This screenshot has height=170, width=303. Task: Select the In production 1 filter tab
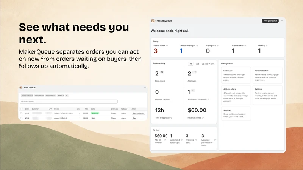point(50,96)
